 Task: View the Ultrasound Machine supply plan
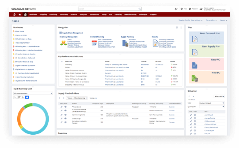(x=66, y=110)
